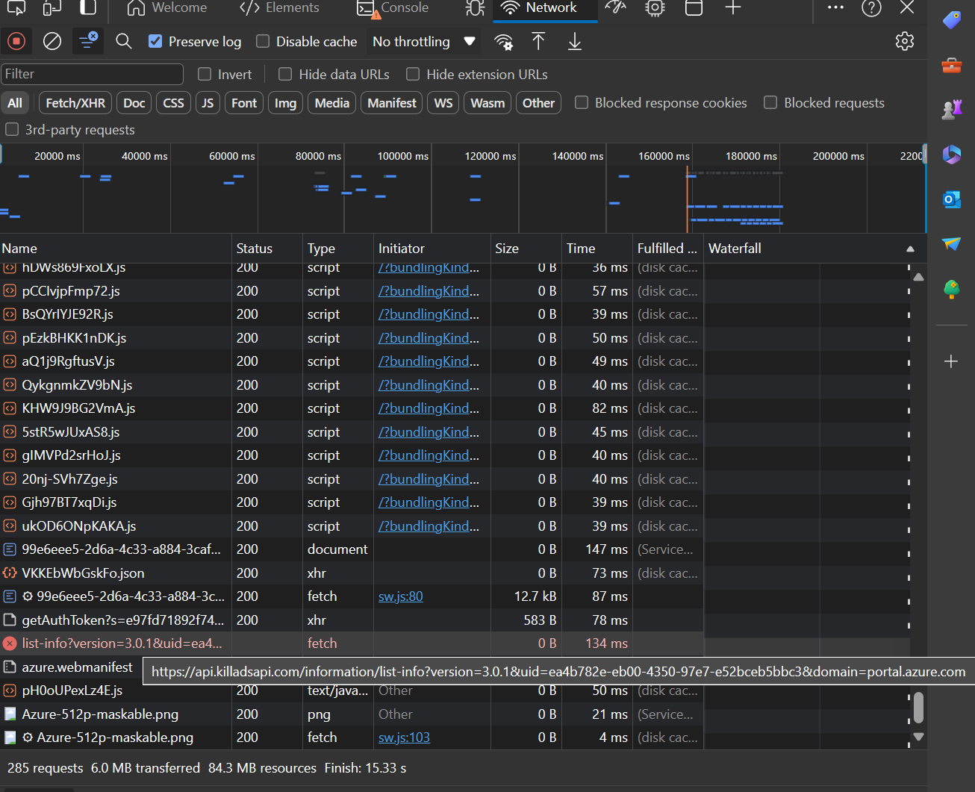Open the Application panel icon
This screenshot has width=975, height=792.
(x=694, y=8)
